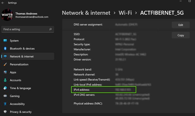Image resolution: width=195 pixels, height=116 pixels.
Task: Click the Bluetooth & devices icon
Action: (x=5, y=48)
